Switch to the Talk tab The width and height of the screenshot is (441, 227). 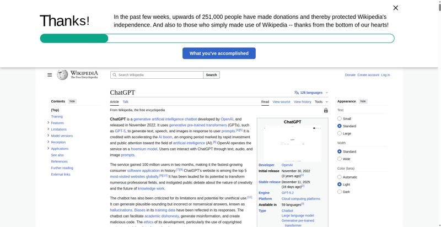pos(126,102)
